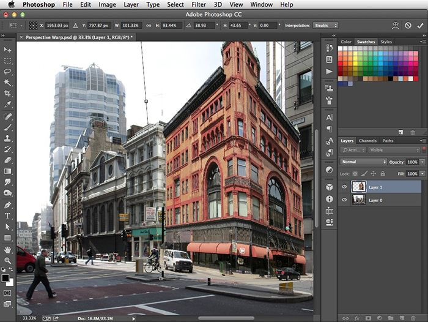The height and width of the screenshot is (322, 428).
Task: Select the Type tool
Action: pos(8,215)
